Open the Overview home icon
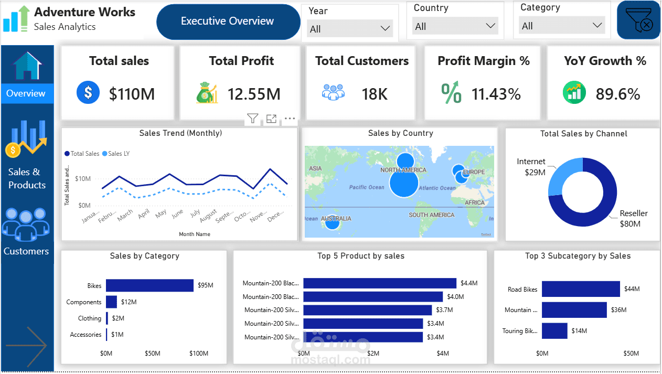The image size is (662, 374). 27,65
